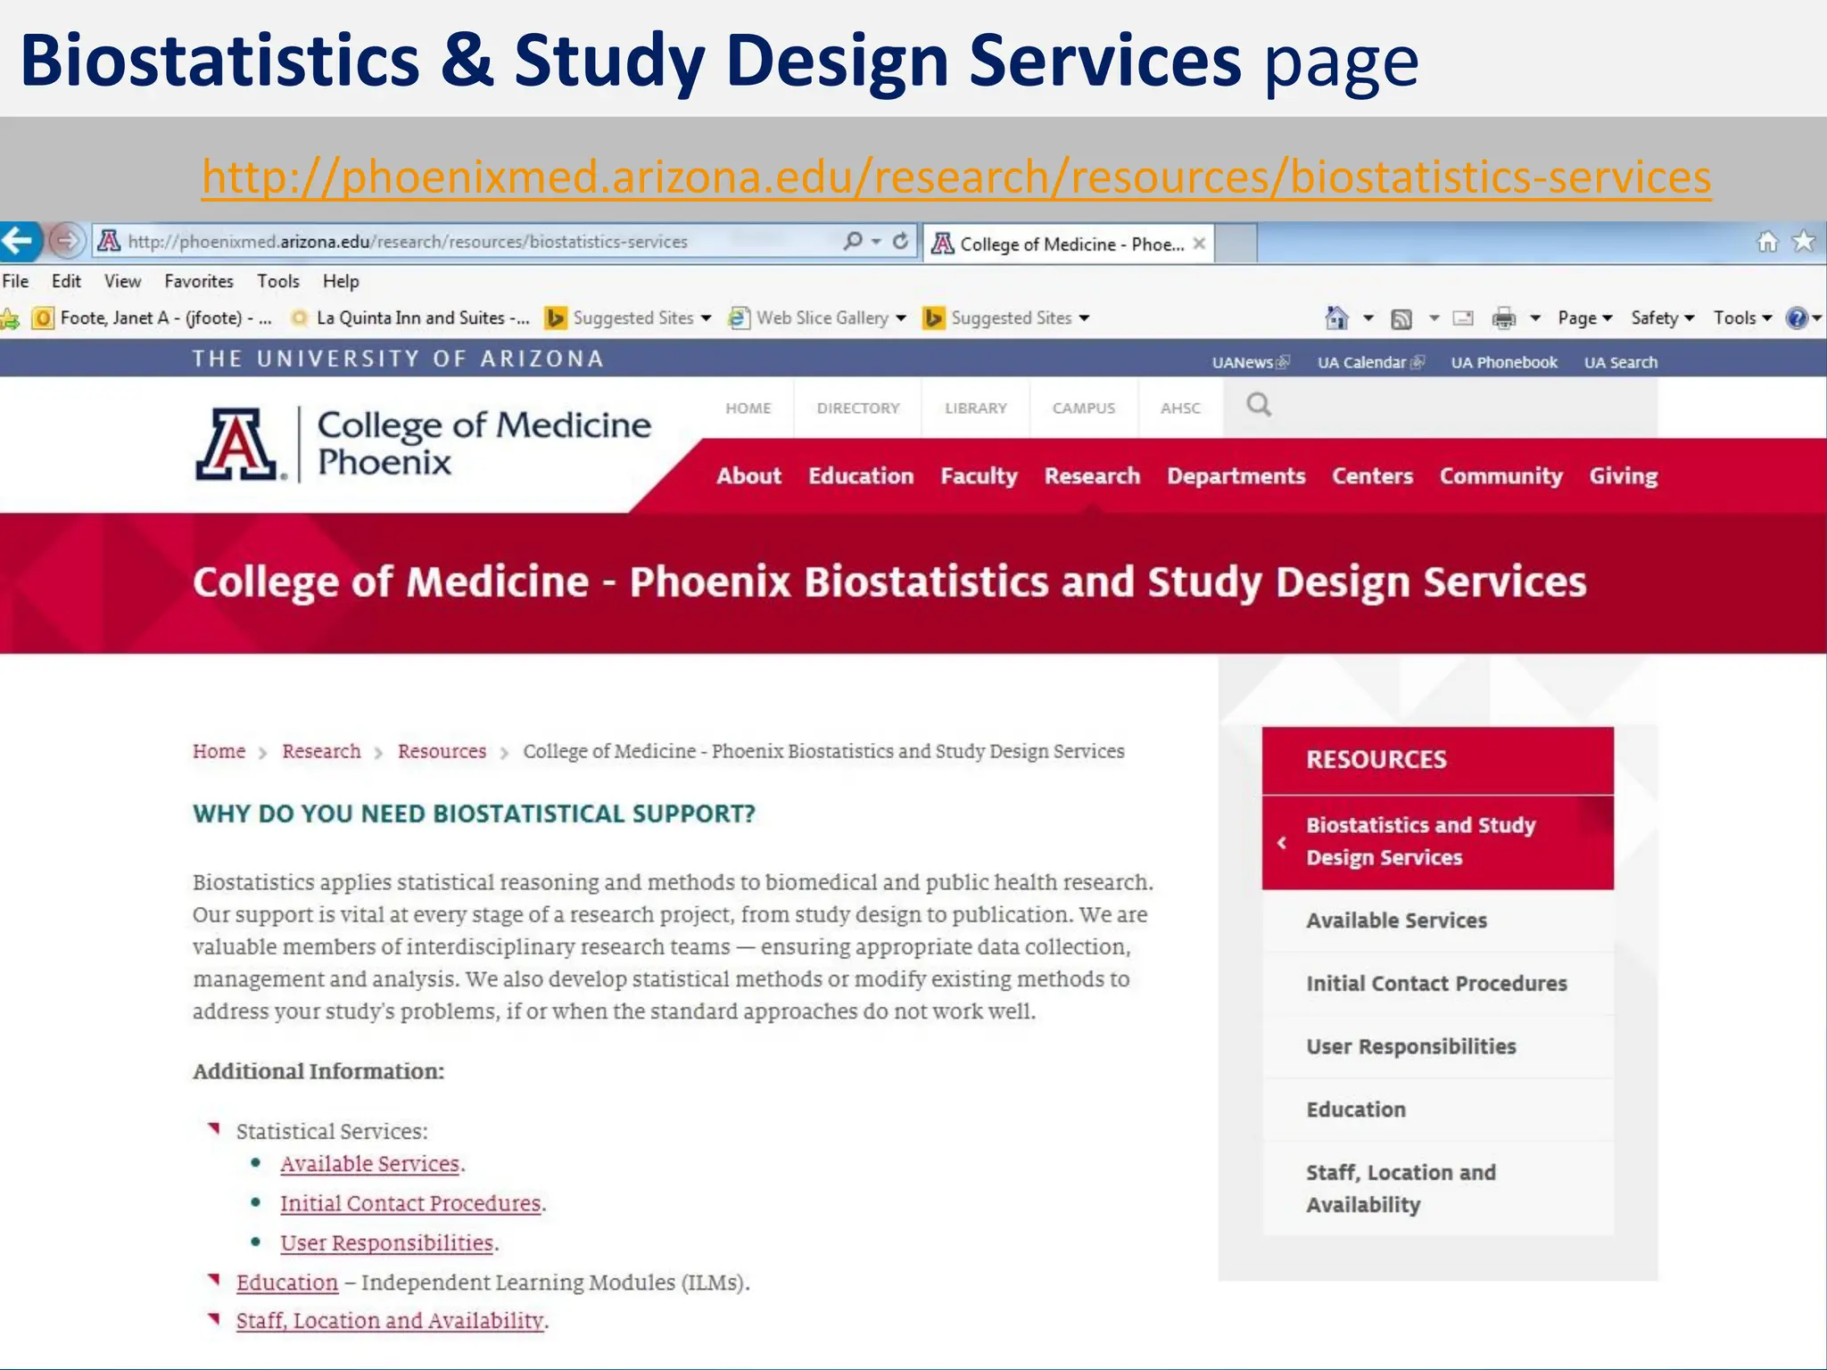Click the browser Back arrow button

point(20,241)
